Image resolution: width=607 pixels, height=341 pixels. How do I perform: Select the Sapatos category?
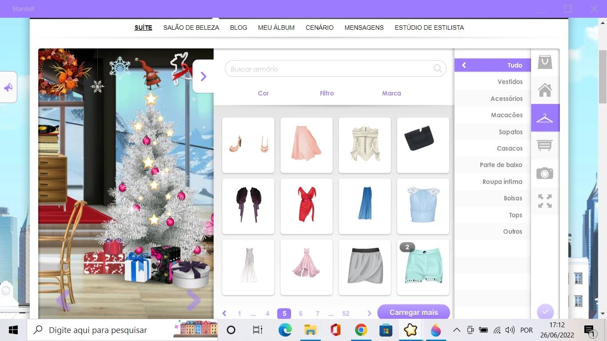coord(493,132)
